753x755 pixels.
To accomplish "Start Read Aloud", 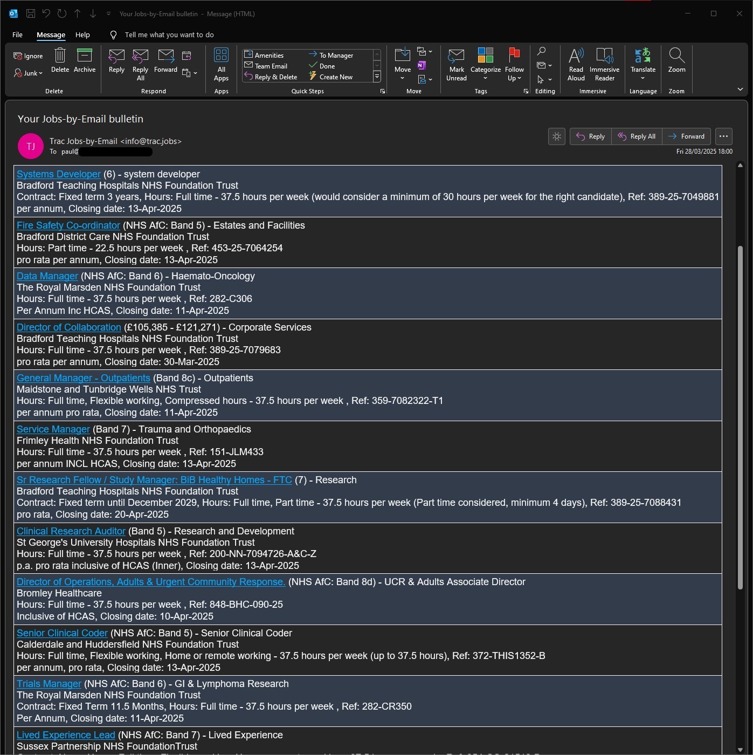I will pos(576,64).
